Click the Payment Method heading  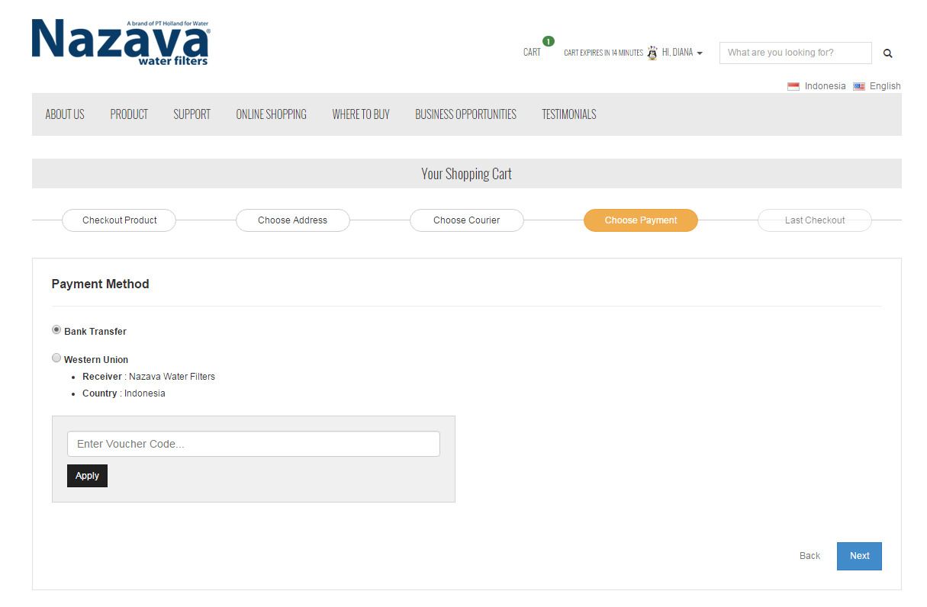pos(100,284)
